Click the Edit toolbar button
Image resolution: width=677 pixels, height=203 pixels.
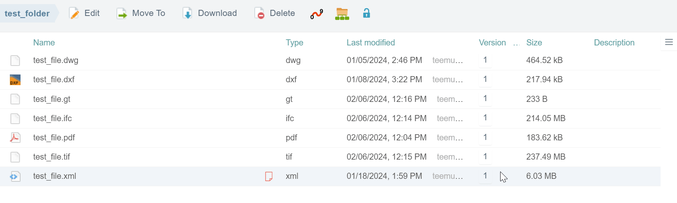click(84, 14)
